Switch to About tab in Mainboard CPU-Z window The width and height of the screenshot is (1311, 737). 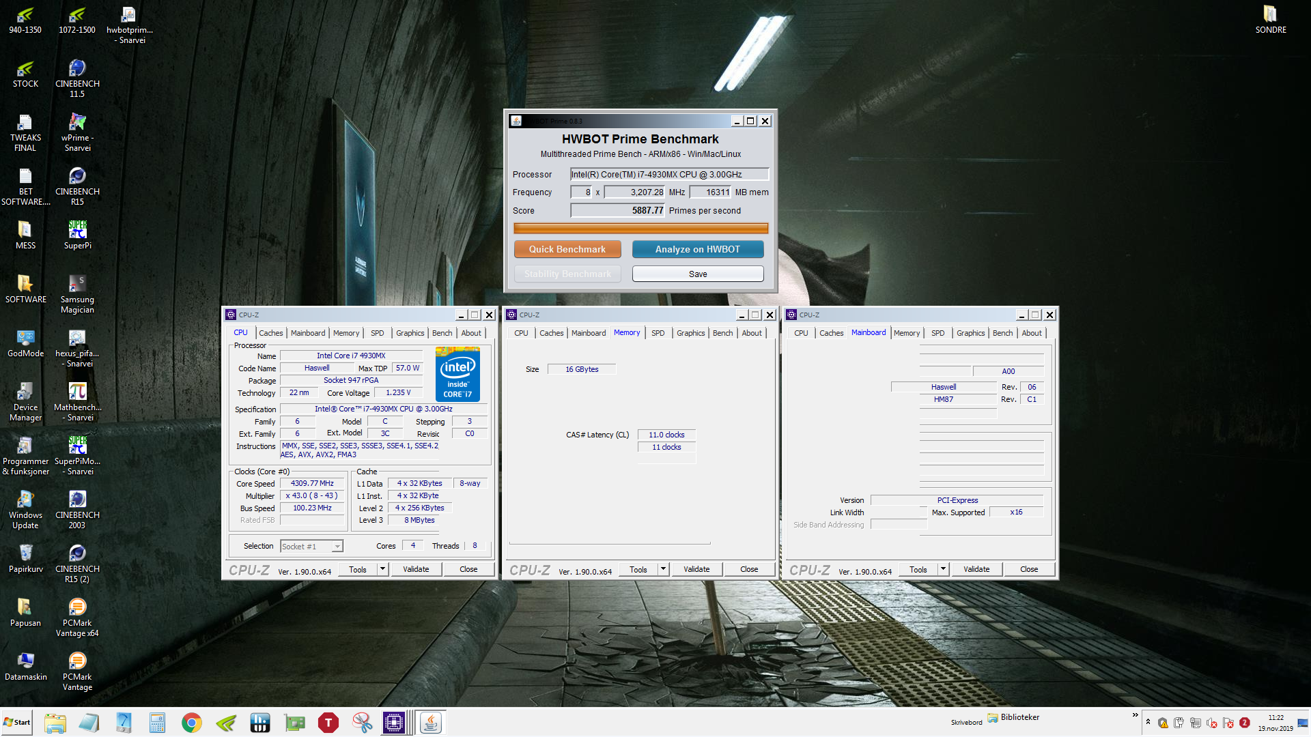[x=1032, y=333]
